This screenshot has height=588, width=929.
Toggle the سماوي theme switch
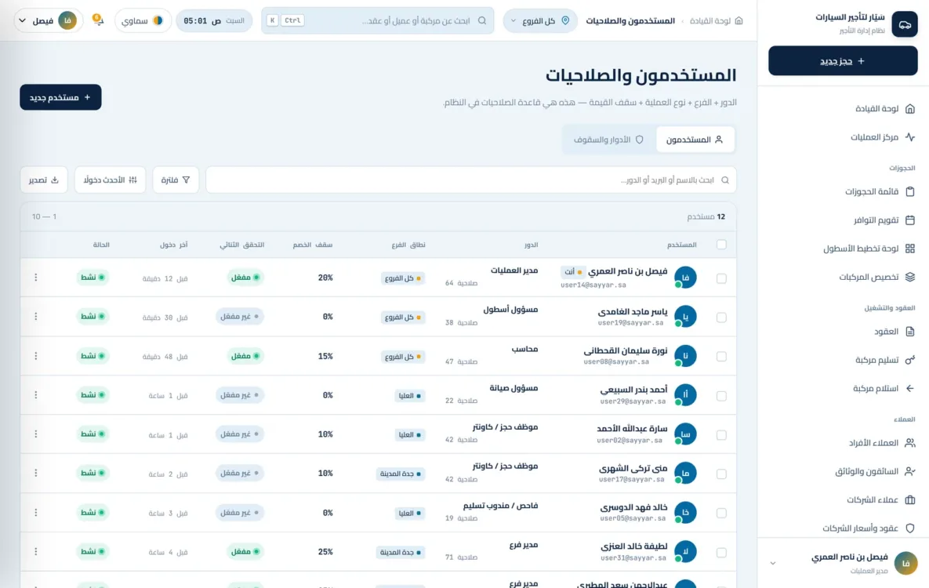point(143,20)
